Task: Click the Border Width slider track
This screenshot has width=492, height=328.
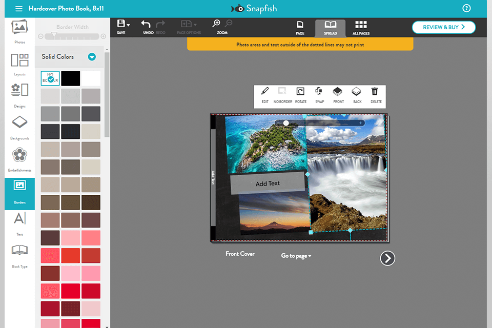Action: 72,36
